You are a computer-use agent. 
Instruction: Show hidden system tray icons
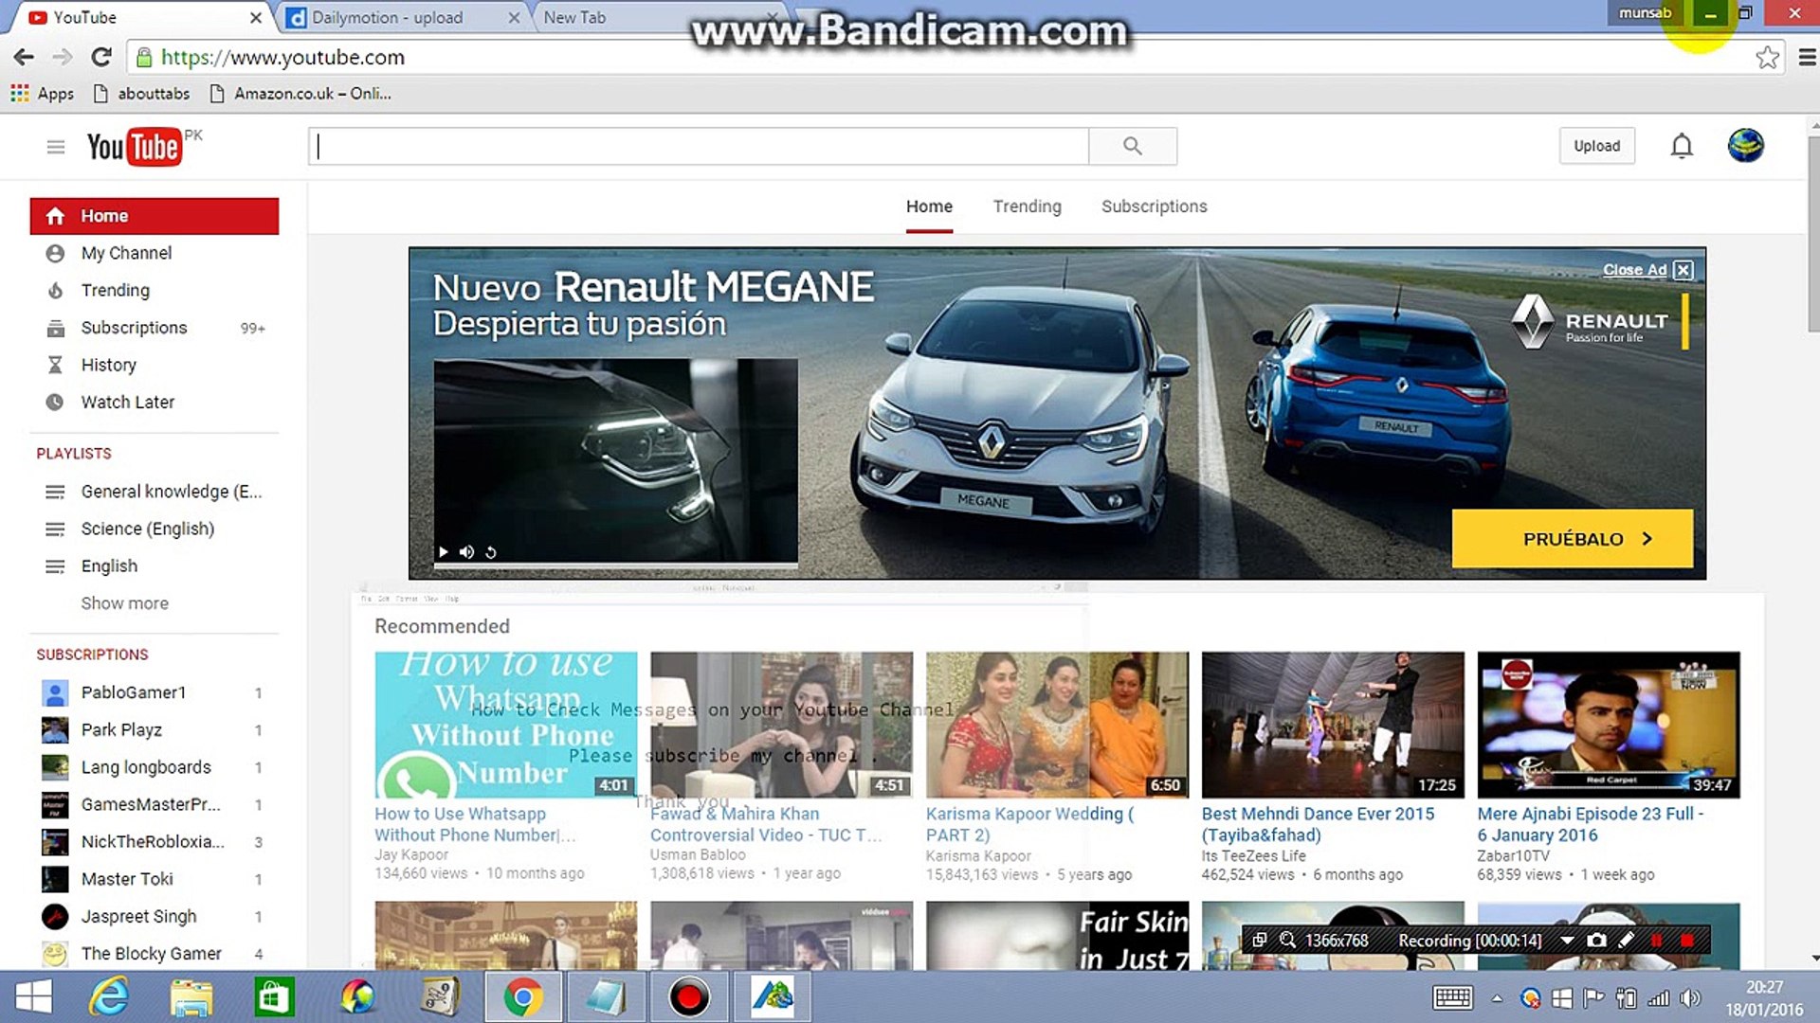click(x=1497, y=998)
